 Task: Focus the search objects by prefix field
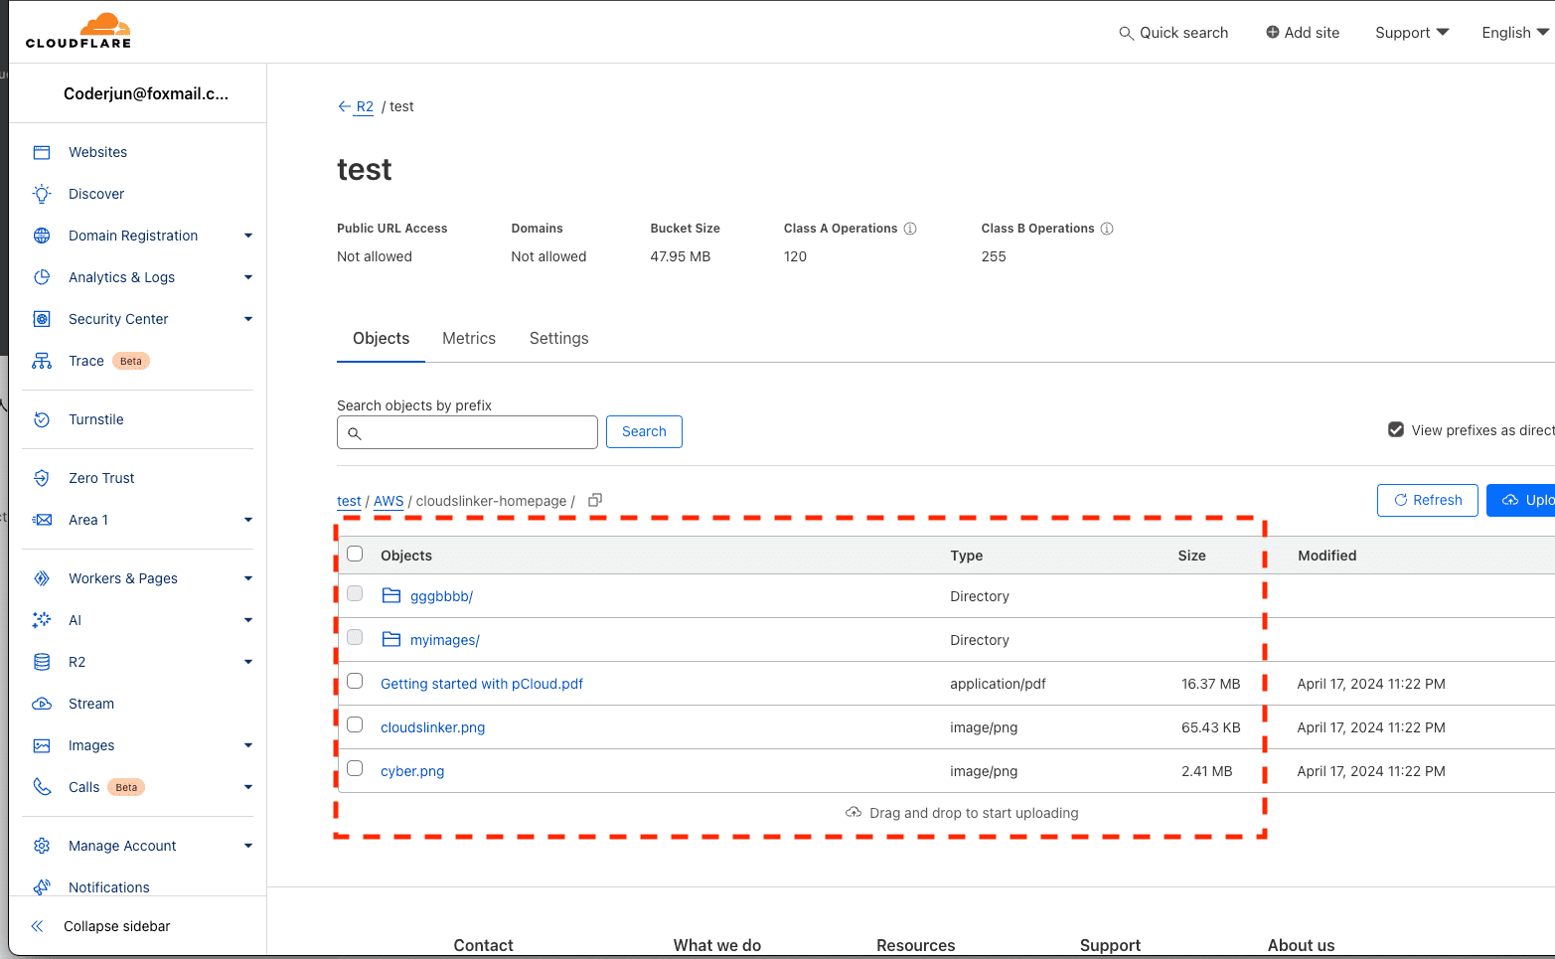(467, 432)
